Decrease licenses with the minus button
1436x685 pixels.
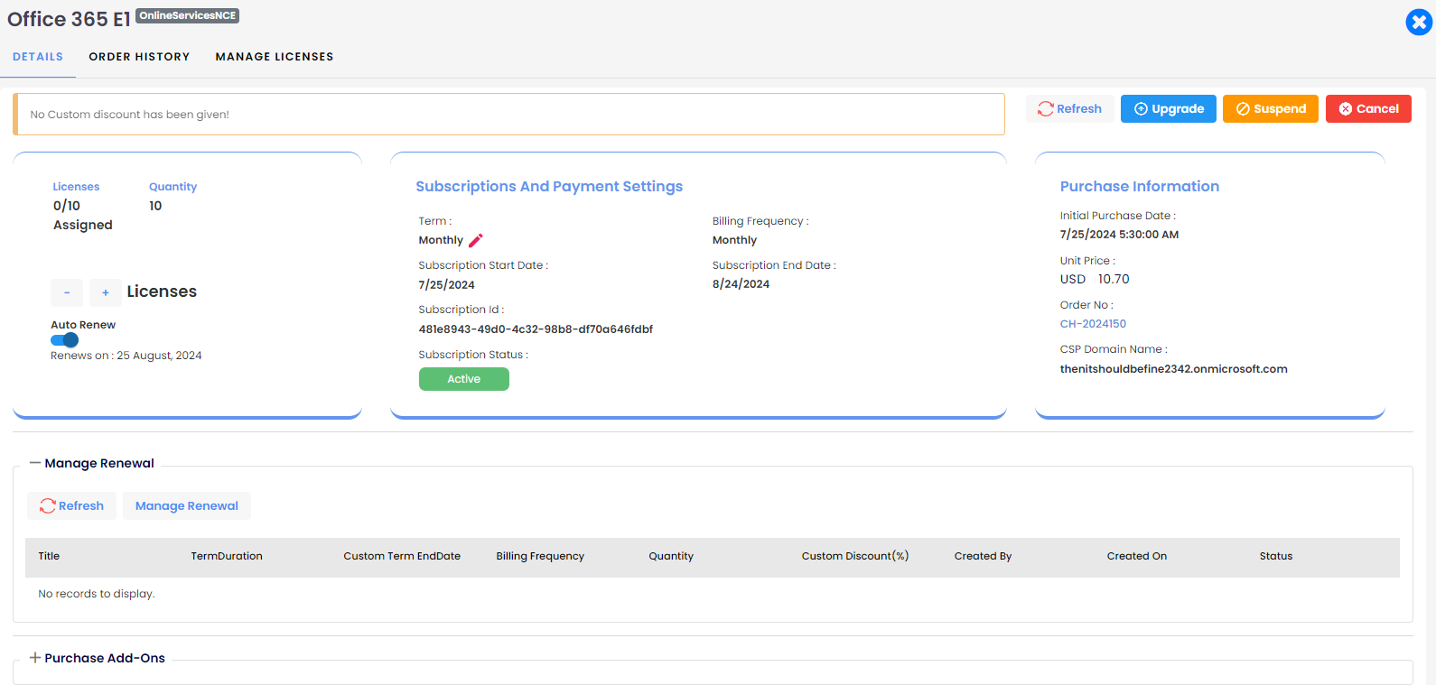(x=67, y=292)
